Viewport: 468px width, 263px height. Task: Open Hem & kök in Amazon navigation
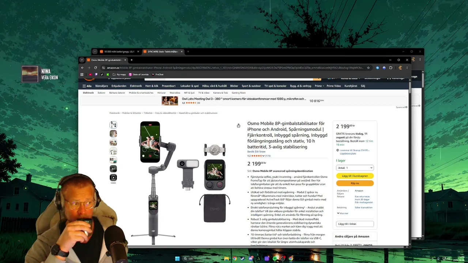pos(152,86)
